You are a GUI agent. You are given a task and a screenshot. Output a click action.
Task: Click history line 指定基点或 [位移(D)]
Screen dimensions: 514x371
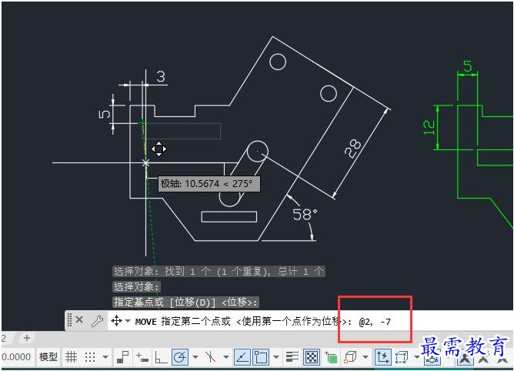(x=185, y=302)
